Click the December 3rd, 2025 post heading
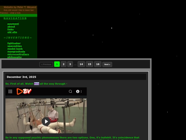Viewport: 186px width, 140px height. point(21,77)
